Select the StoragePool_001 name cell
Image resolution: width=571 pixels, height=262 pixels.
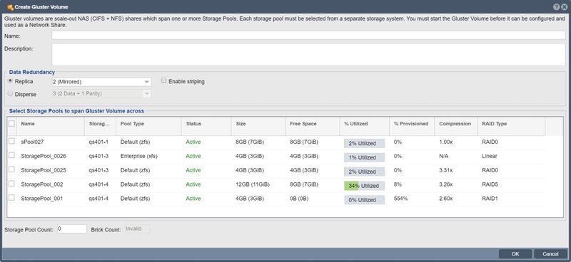pyautogui.click(x=42, y=199)
